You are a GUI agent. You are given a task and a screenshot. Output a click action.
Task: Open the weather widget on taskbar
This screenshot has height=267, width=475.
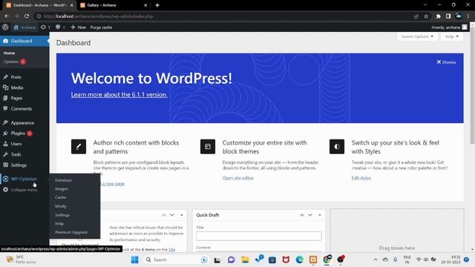click(x=22, y=260)
